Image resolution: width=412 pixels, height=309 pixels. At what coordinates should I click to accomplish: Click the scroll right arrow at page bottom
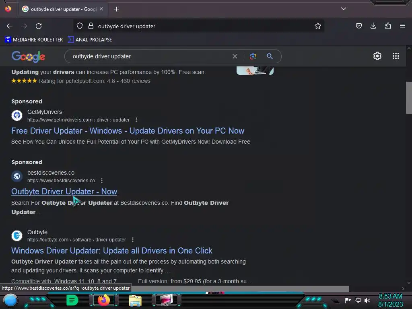coord(403,288)
